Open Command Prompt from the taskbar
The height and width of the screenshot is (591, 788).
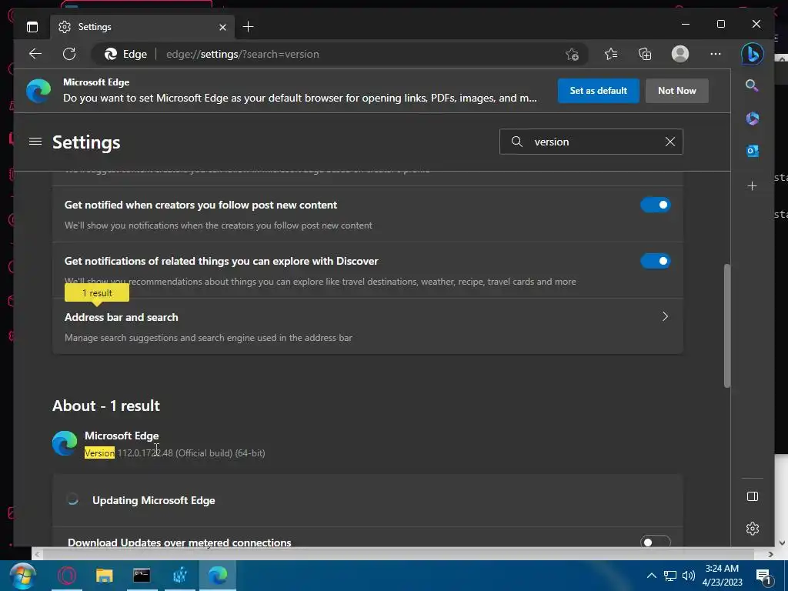pyautogui.click(x=142, y=576)
